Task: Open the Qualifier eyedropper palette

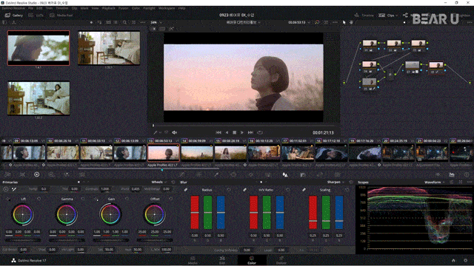Action: point(216,174)
